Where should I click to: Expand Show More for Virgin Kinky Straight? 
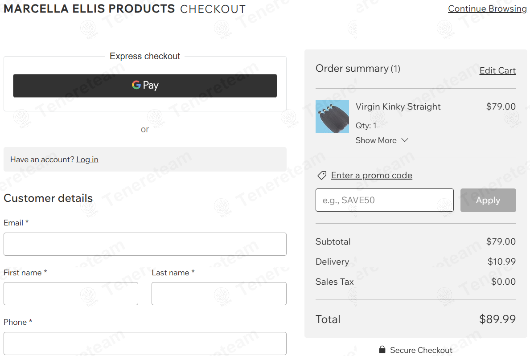pos(382,140)
